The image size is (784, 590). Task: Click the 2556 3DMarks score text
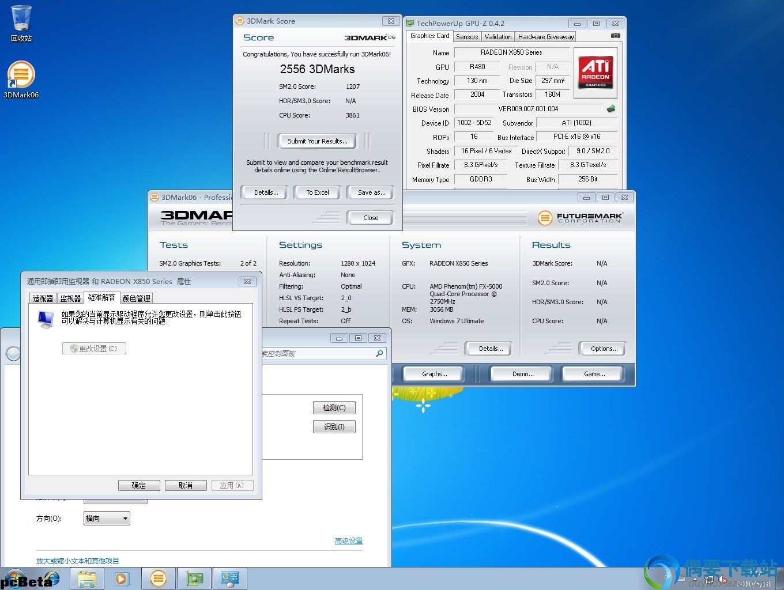point(318,69)
